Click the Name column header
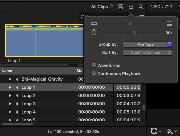Viewport: 180px width, 136px height. (38, 71)
